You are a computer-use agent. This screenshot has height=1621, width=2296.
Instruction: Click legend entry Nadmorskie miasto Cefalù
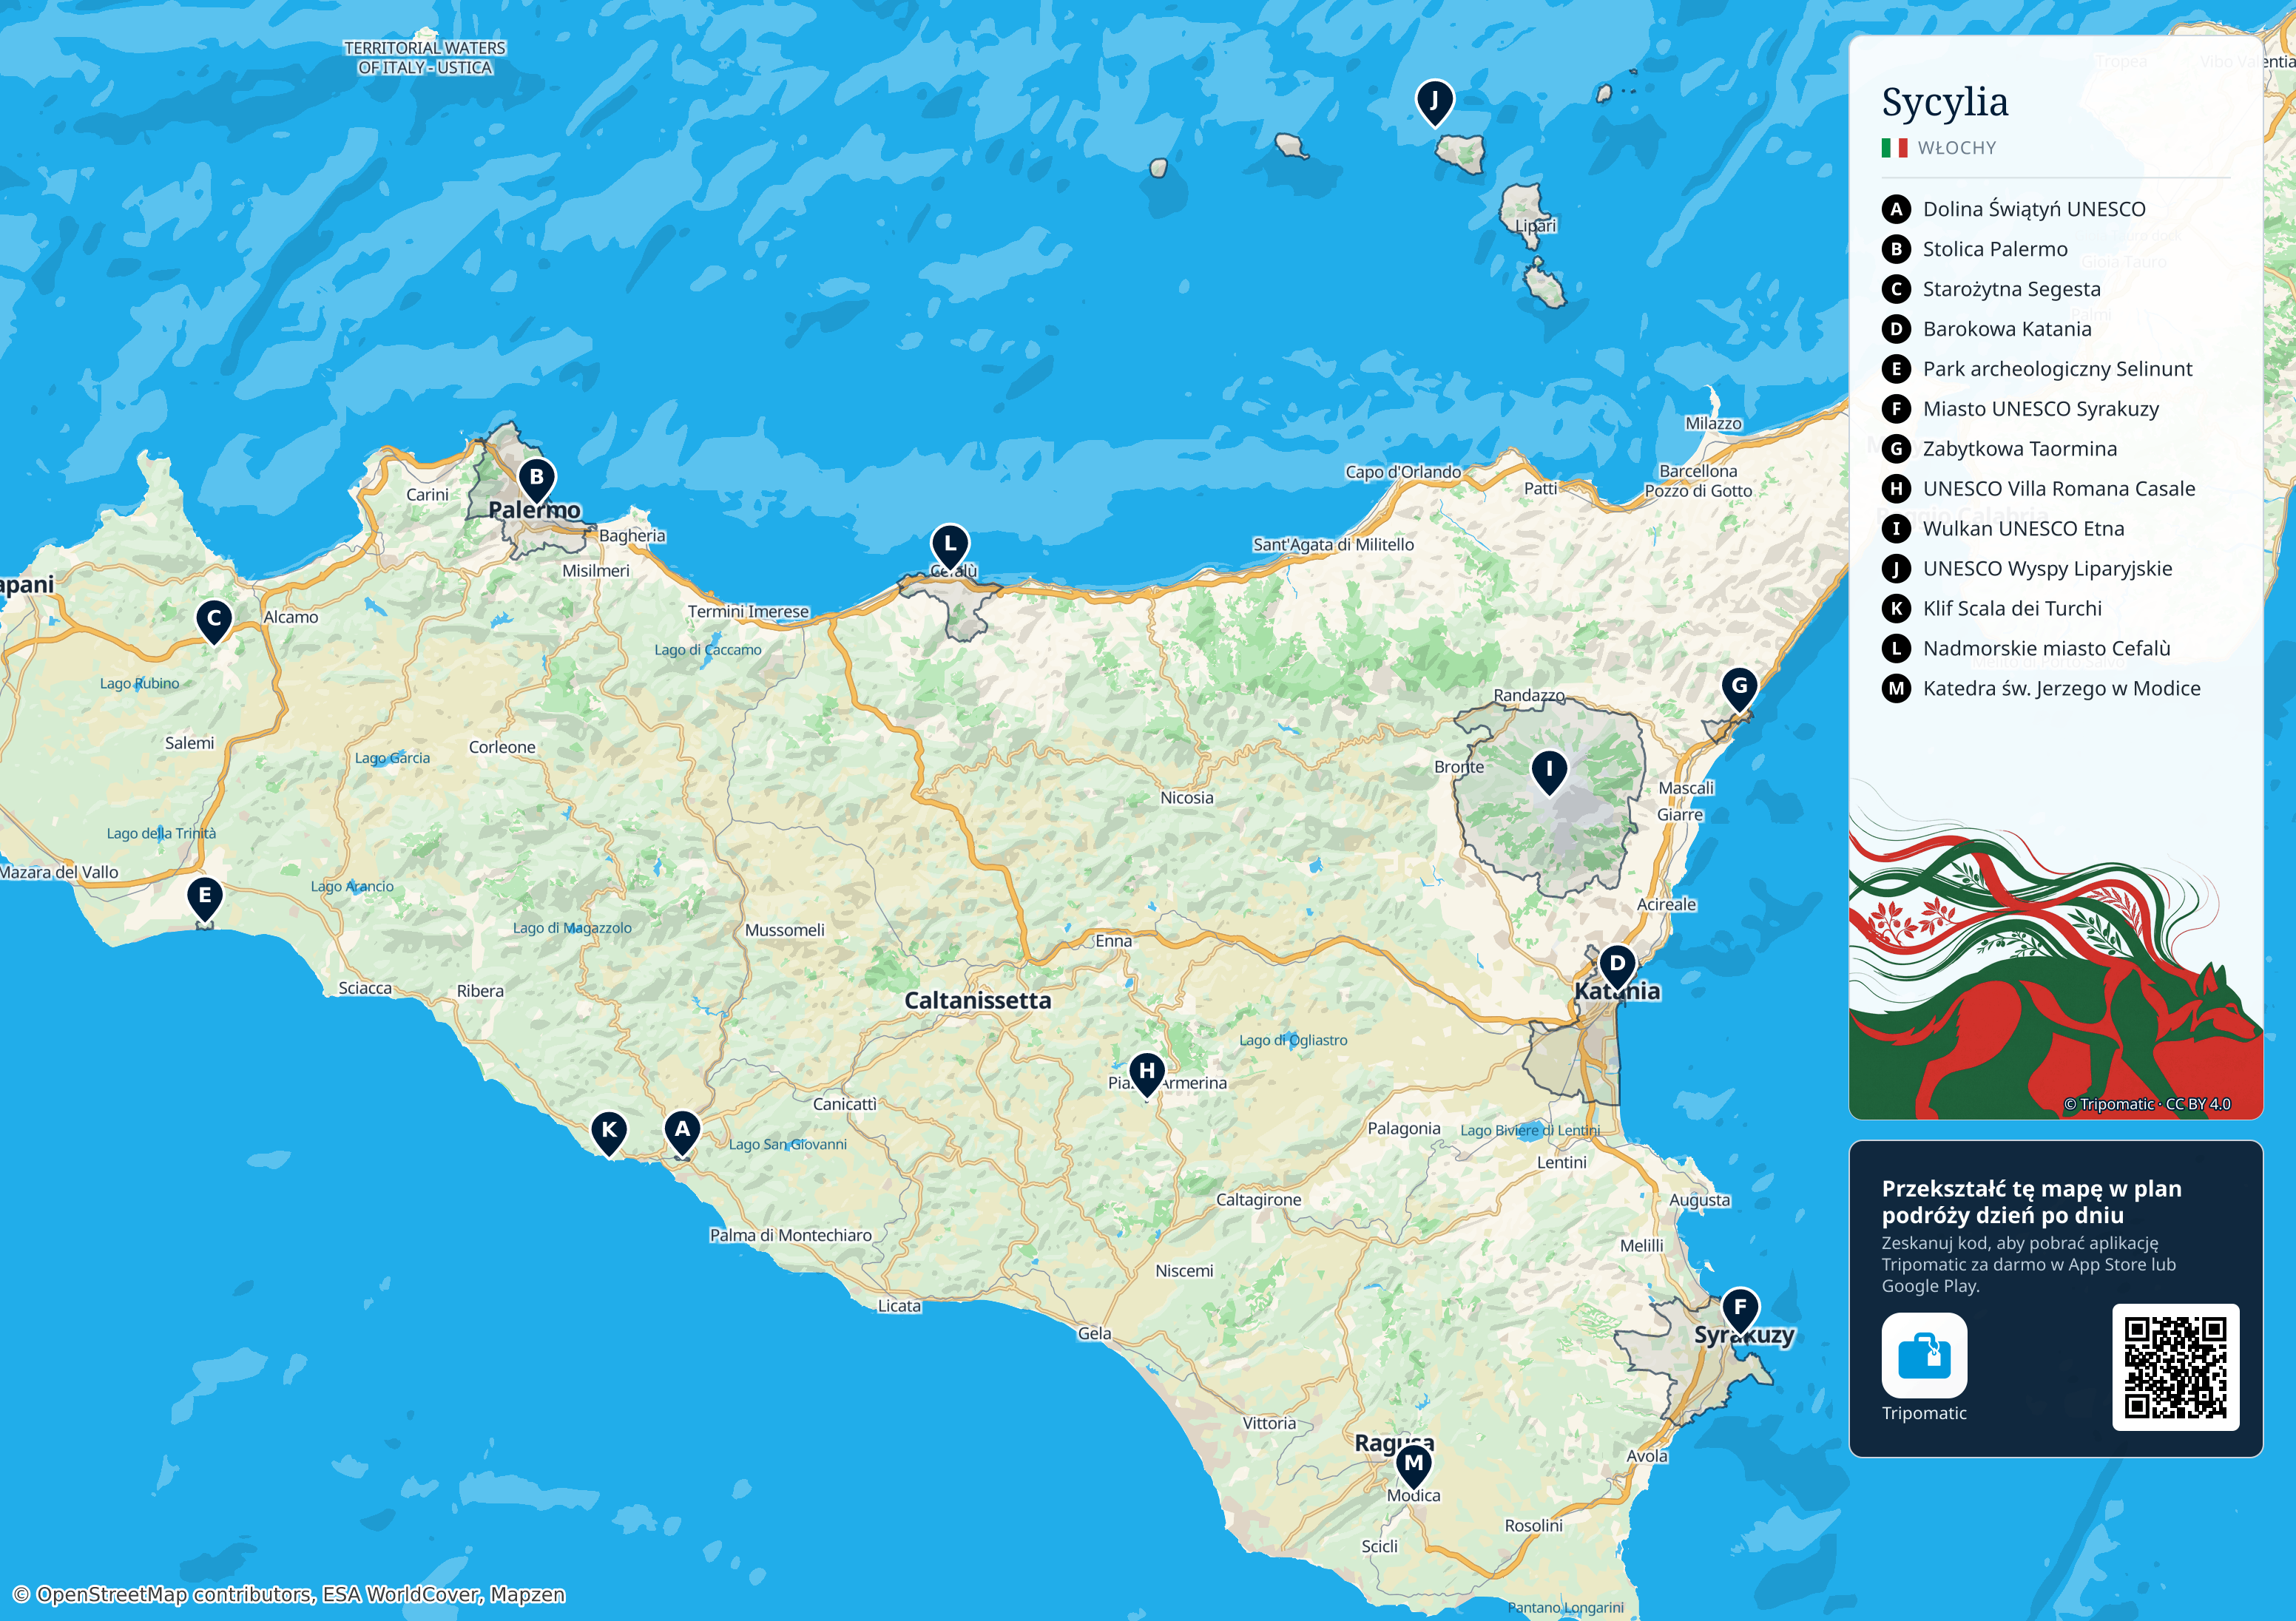[2047, 648]
